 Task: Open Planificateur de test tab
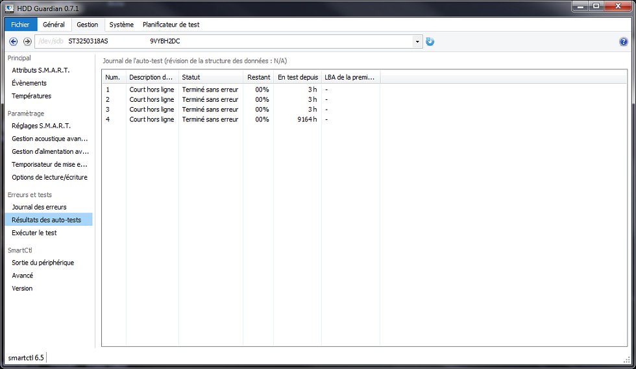(171, 25)
